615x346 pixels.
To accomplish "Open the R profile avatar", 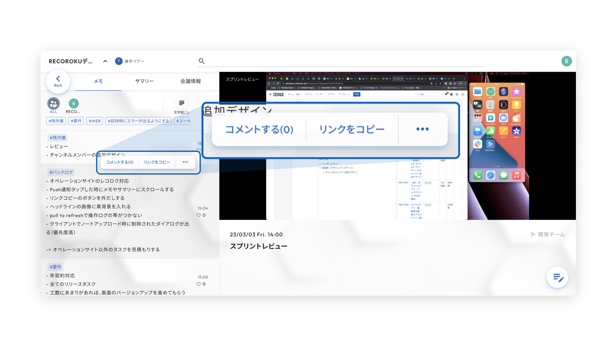I will pos(566,61).
